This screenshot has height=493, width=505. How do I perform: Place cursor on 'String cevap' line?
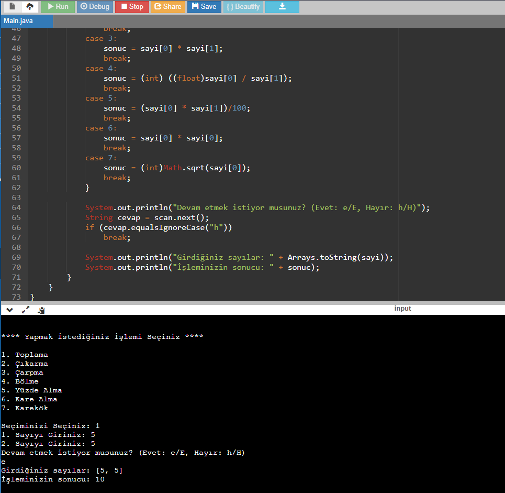point(147,217)
